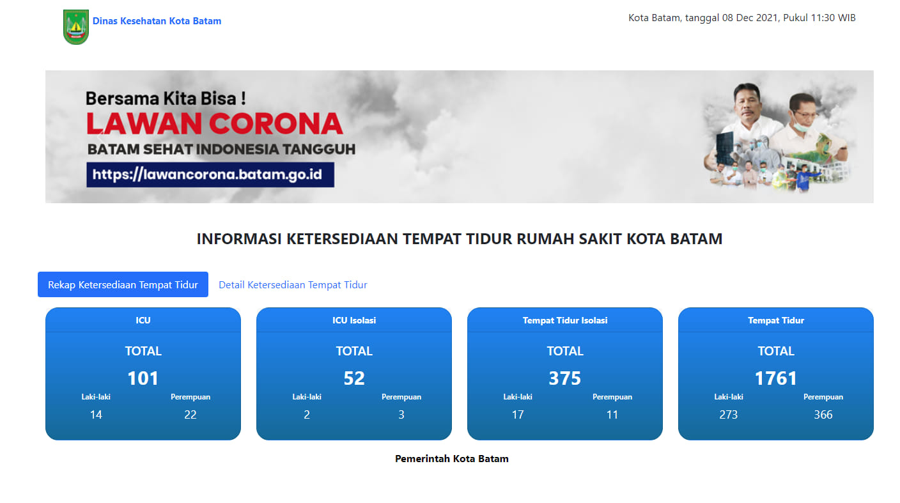Click the Tempat Tidur total 1761
The width and height of the screenshot is (900, 503).
coord(776,378)
